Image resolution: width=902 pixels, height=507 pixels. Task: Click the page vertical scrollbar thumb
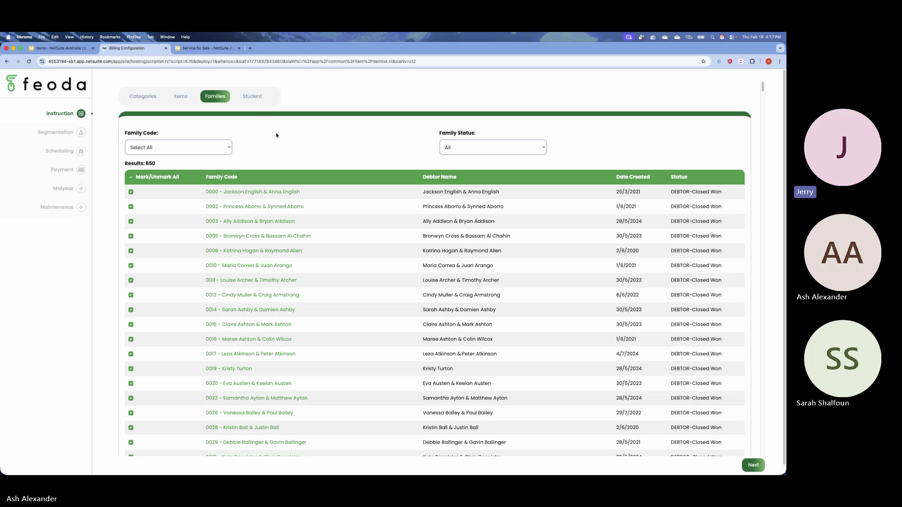click(762, 87)
